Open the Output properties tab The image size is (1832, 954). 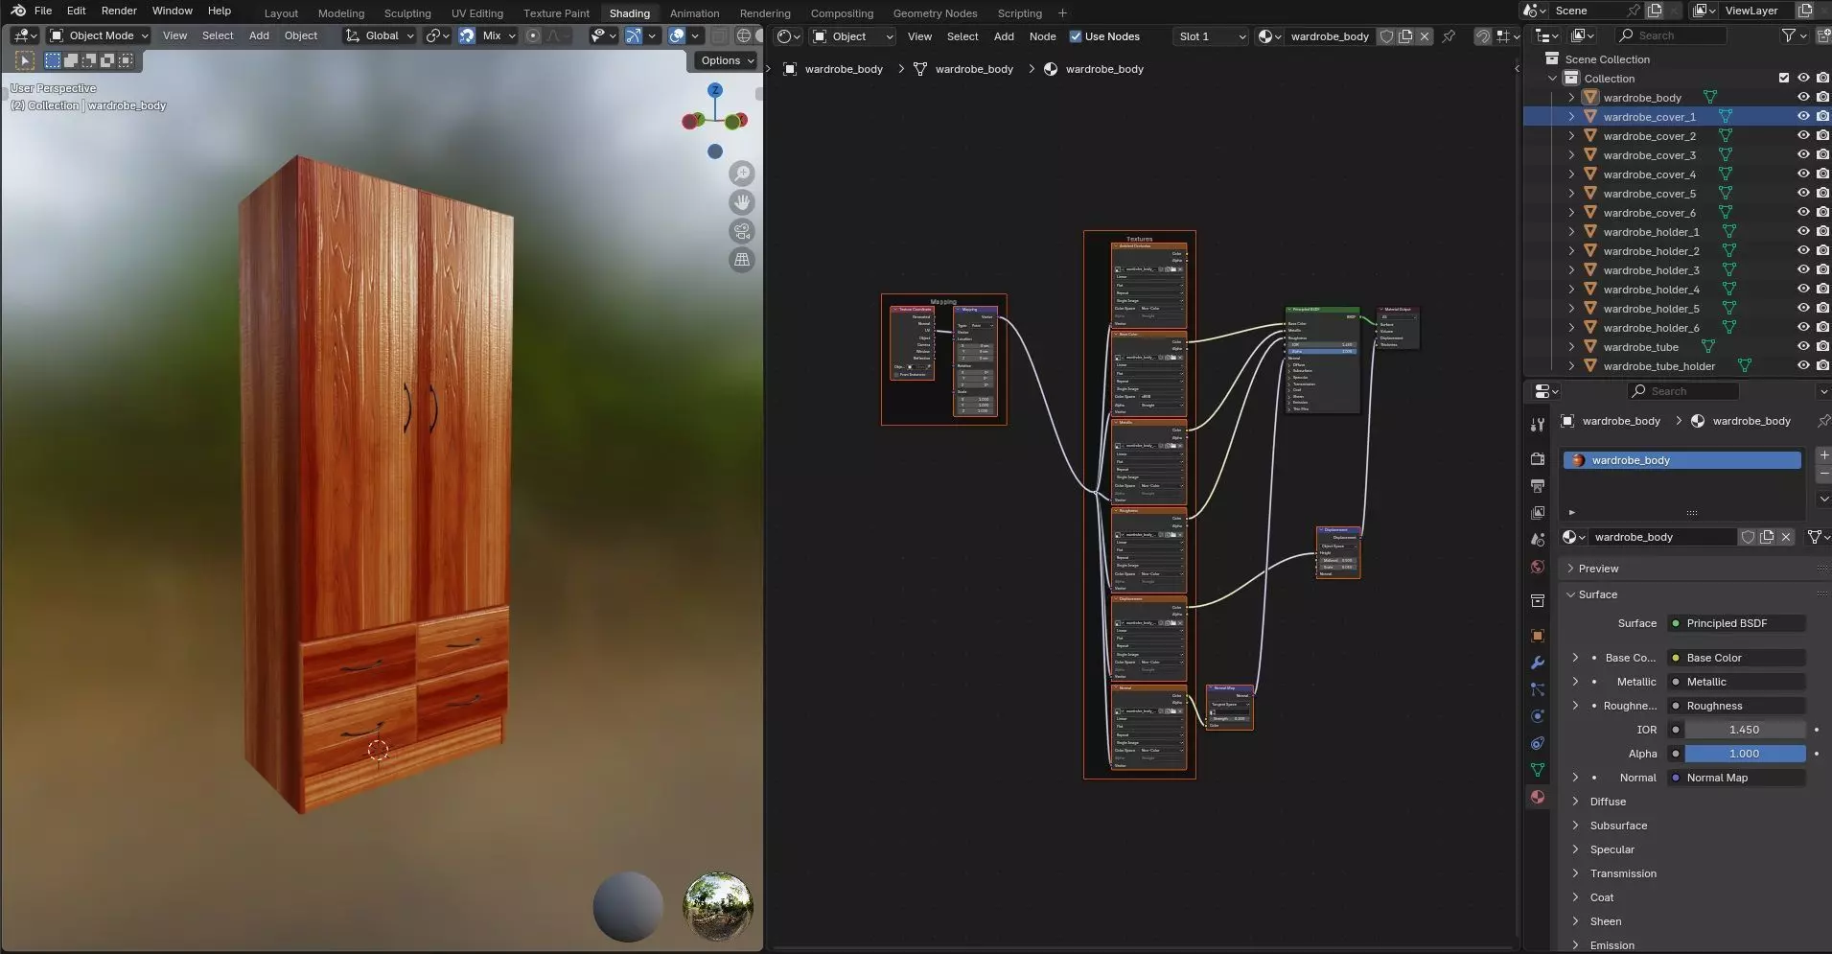(x=1538, y=485)
